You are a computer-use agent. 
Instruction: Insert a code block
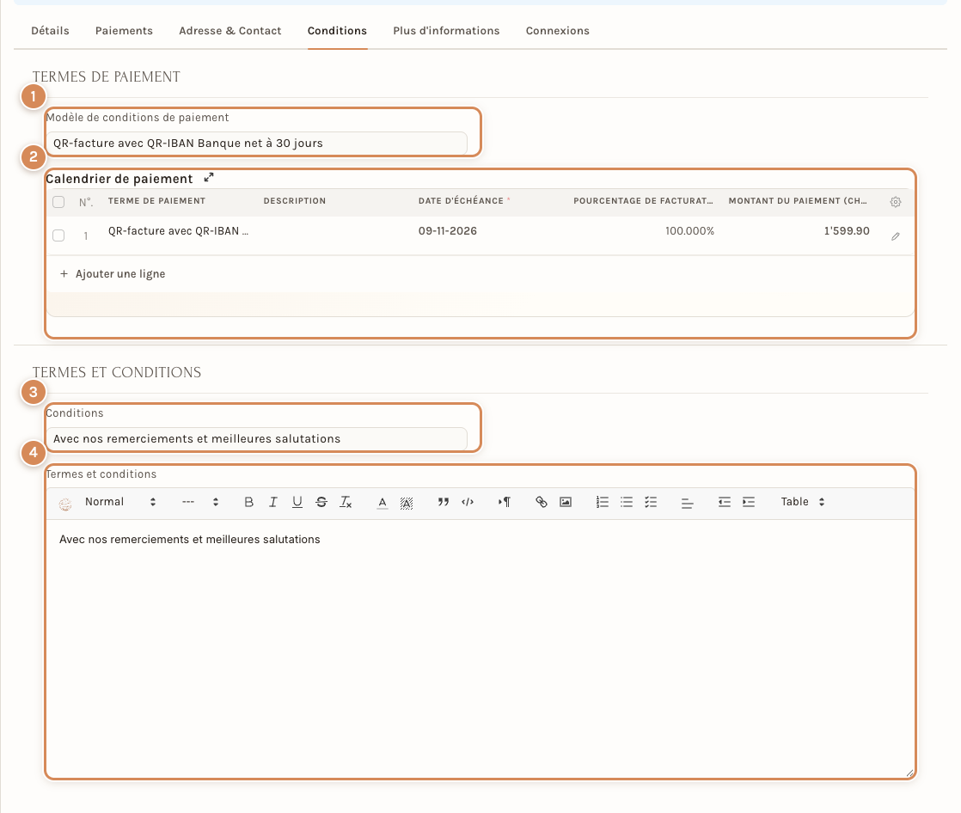pos(468,502)
